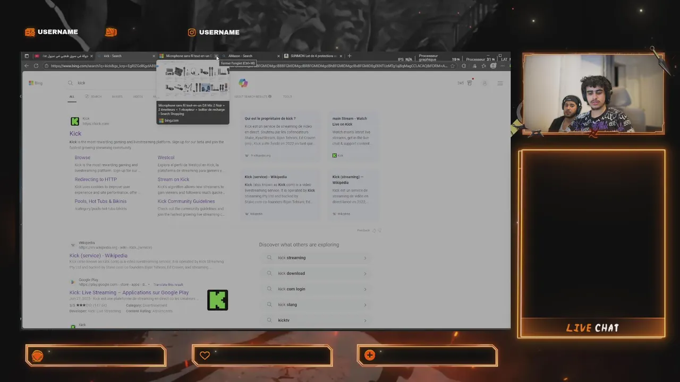Click the Kick green icon in main Stream card
Image resolution: width=680 pixels, height=382 pixels.
tap(335, 155)
